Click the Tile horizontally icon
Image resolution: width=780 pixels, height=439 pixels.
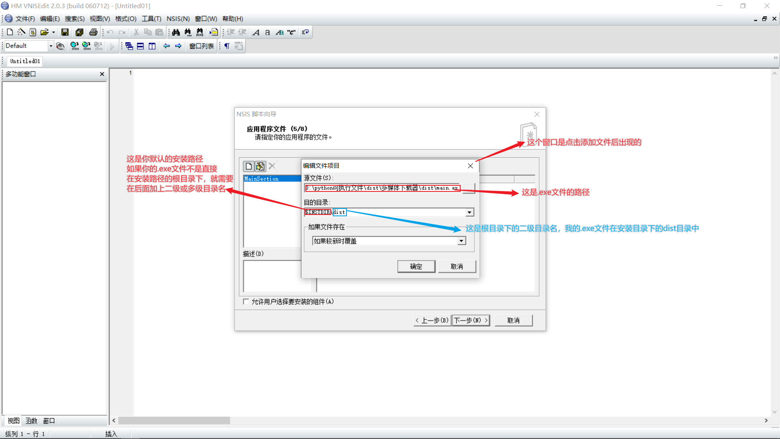(x=141, y=46)
